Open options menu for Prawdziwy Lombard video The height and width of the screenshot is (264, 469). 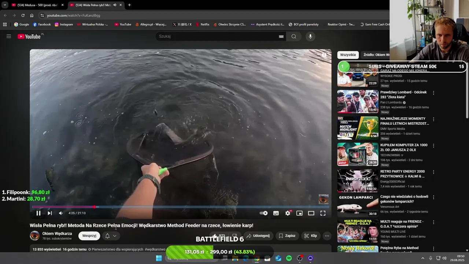coord(433,93)
